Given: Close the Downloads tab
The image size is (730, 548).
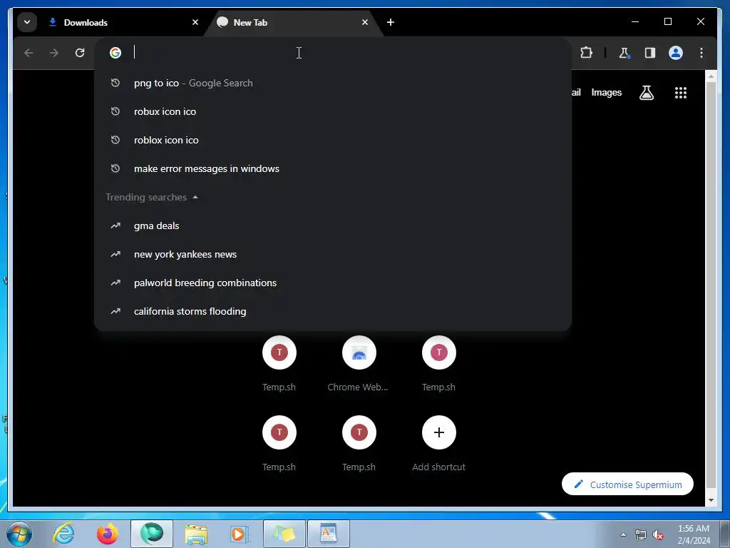Looking at the screenshot, I should pyautogui.click(x=195, y=22).
